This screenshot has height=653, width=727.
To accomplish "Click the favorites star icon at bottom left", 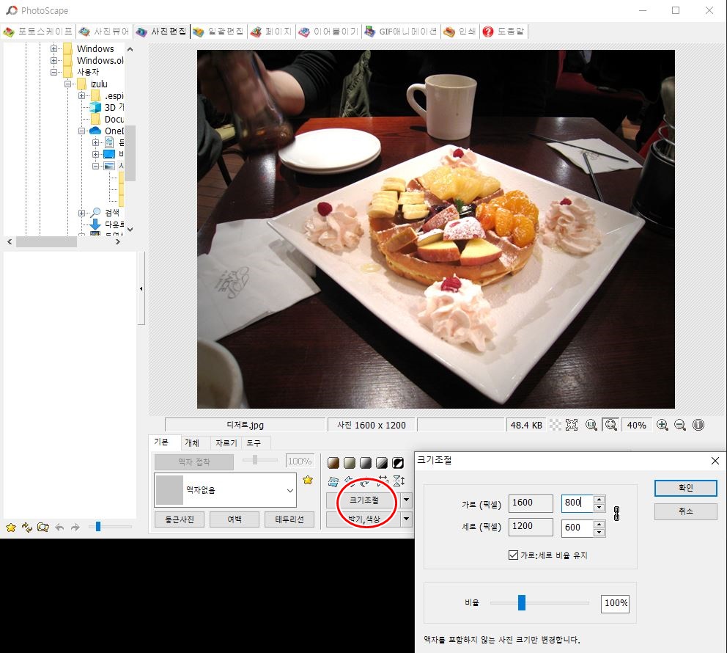I will tap(11, 528).
